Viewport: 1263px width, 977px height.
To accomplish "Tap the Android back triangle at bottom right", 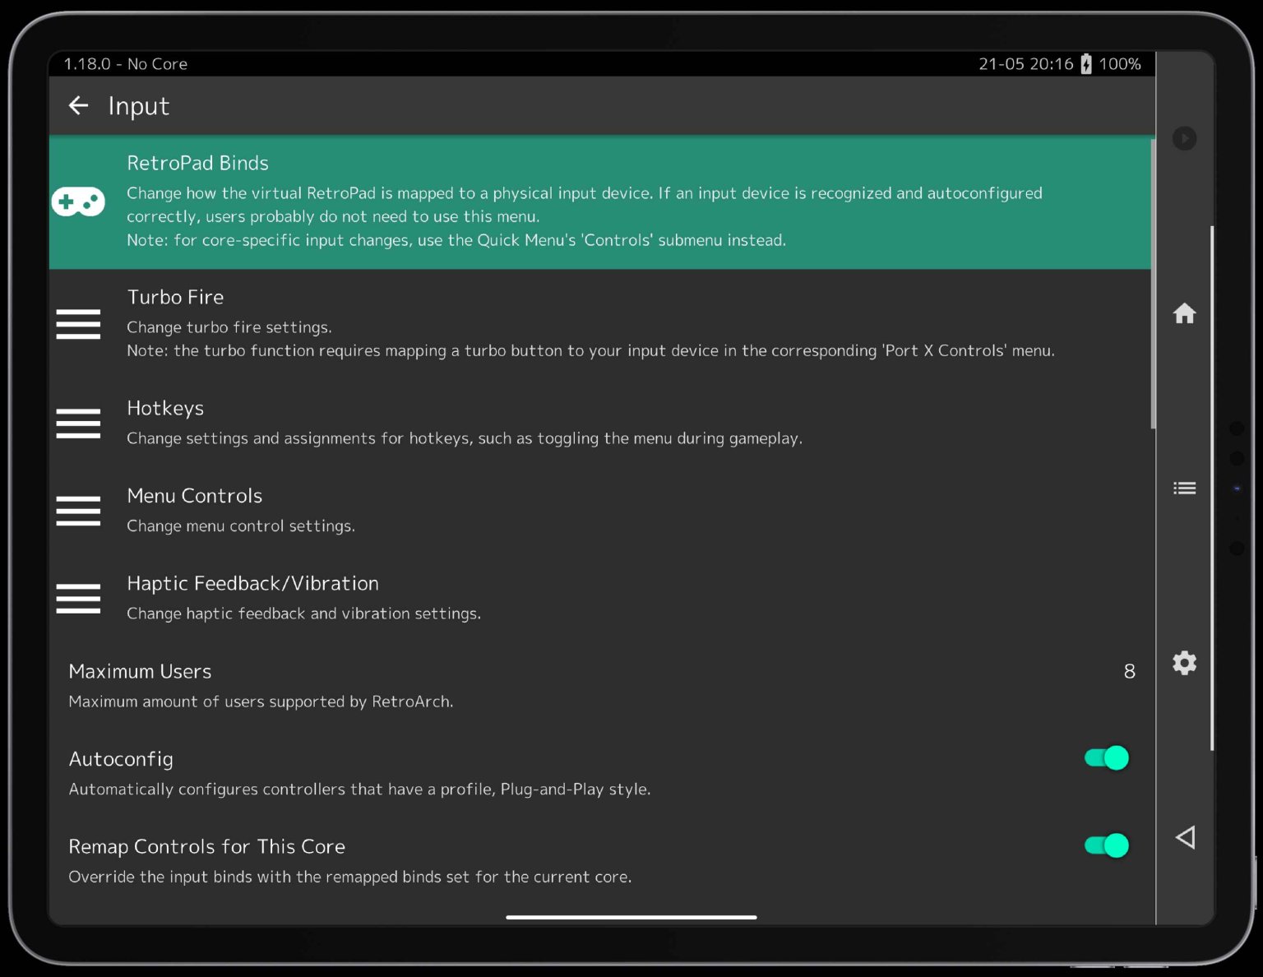I will point(1185,836).
